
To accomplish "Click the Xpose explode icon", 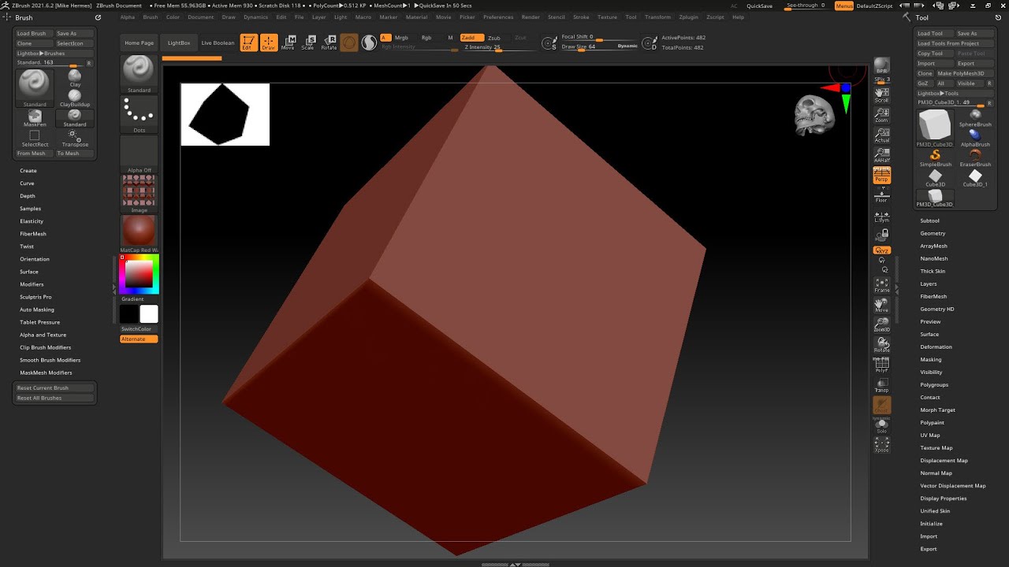I will tap(881, 445).
